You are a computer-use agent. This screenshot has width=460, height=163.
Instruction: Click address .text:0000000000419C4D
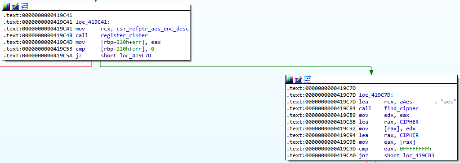38,42
